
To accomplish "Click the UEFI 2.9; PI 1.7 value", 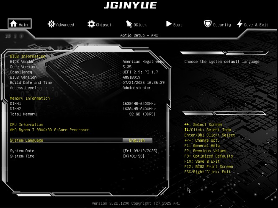I will pyautogui.click(x=140, y=72).
